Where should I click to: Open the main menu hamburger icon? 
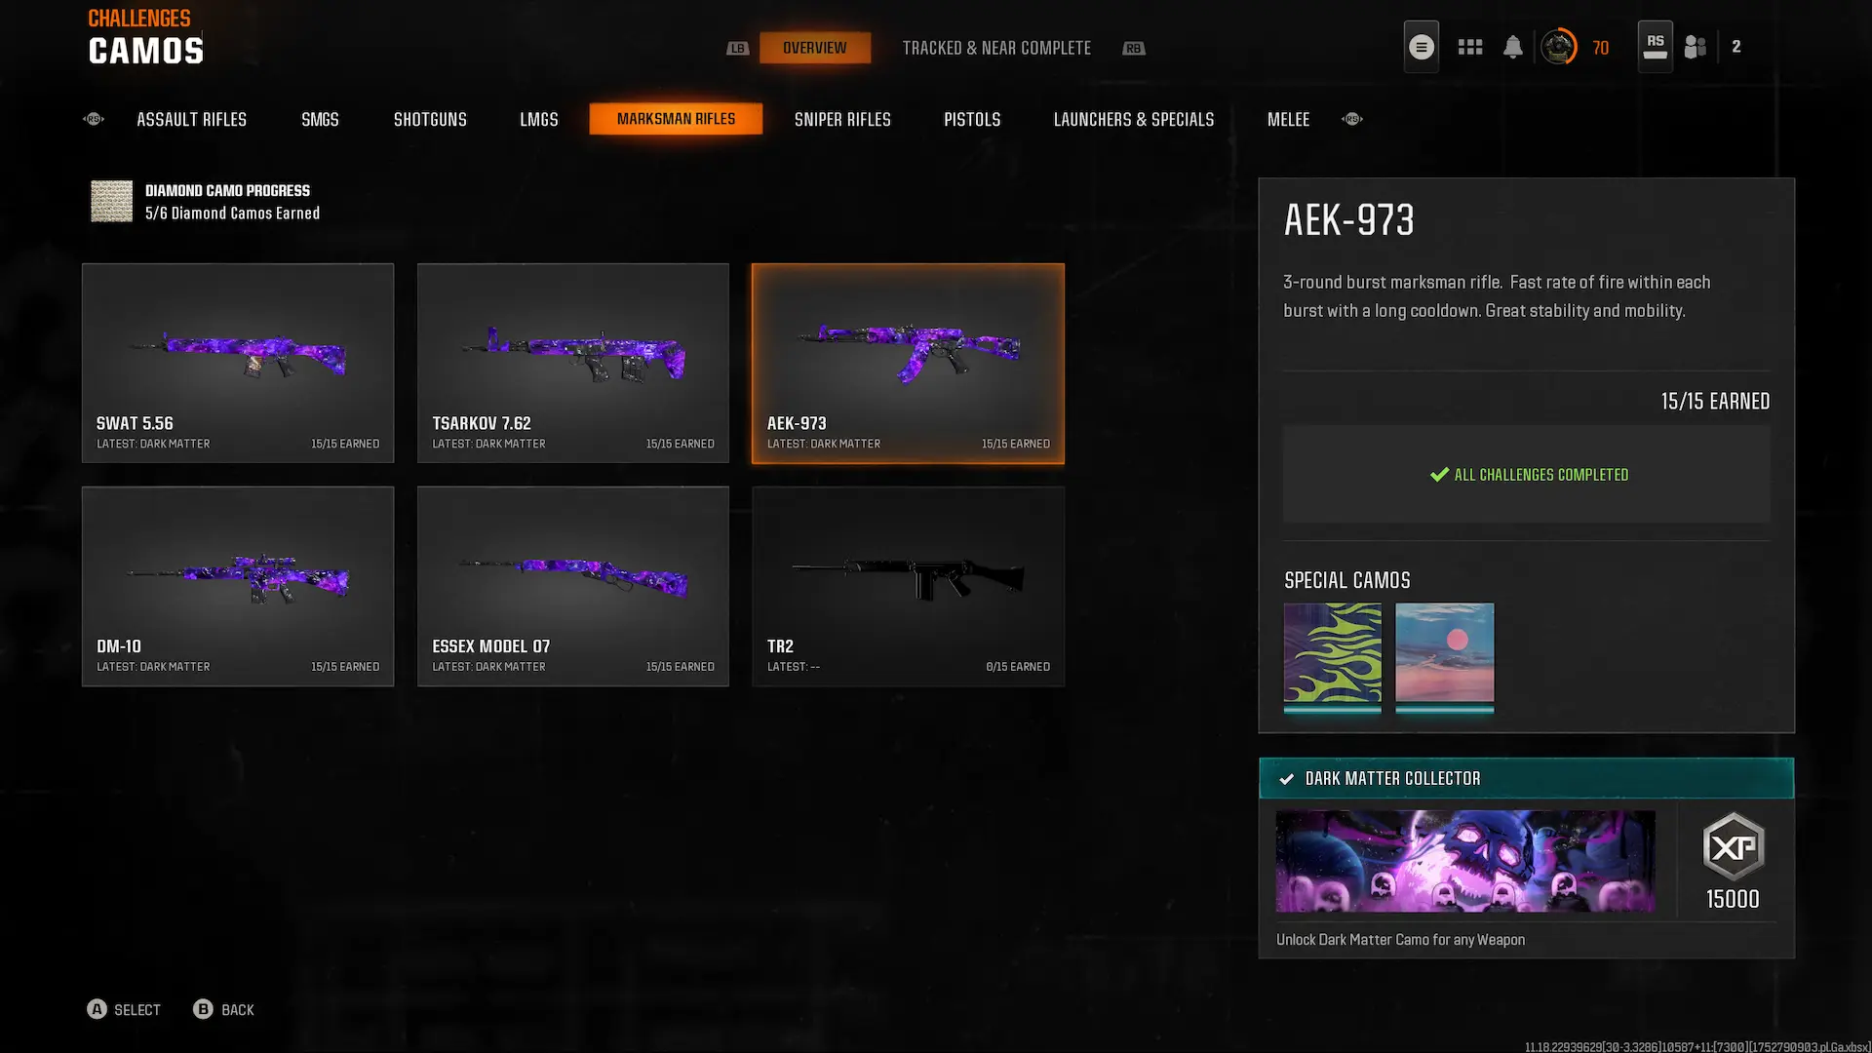coord(1421,47)
